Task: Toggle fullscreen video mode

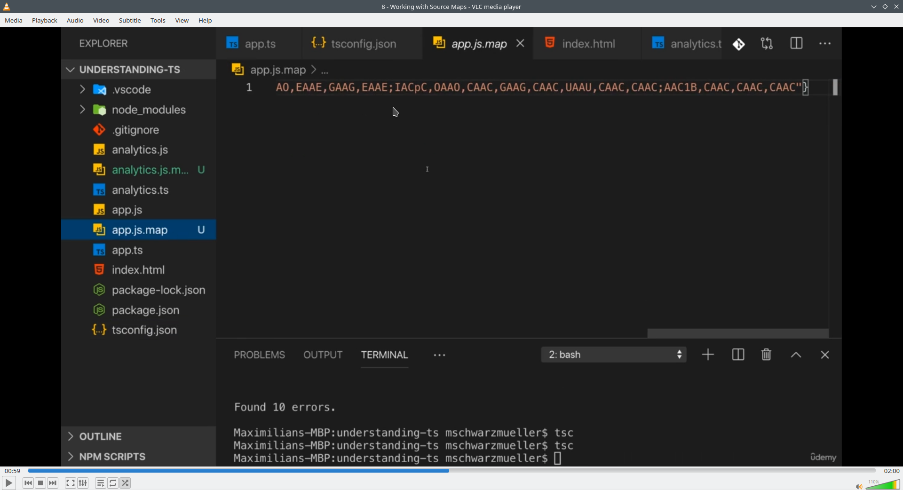Action: [x=71, y=483]
